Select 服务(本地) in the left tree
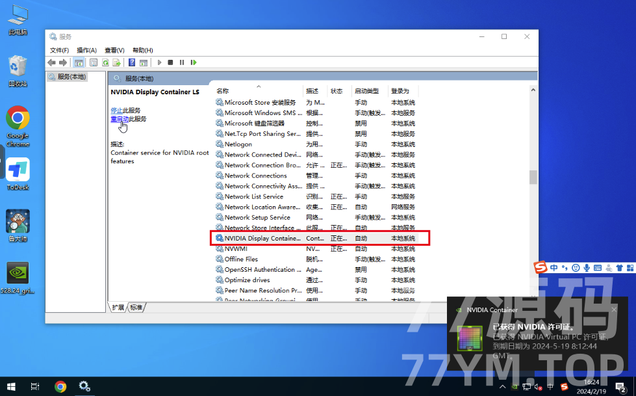636x396 pixels. point(68,77)
